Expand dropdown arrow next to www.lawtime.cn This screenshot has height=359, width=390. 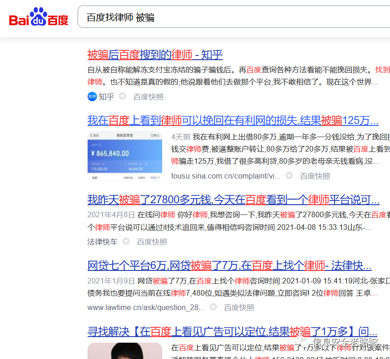tap(213, 307)
